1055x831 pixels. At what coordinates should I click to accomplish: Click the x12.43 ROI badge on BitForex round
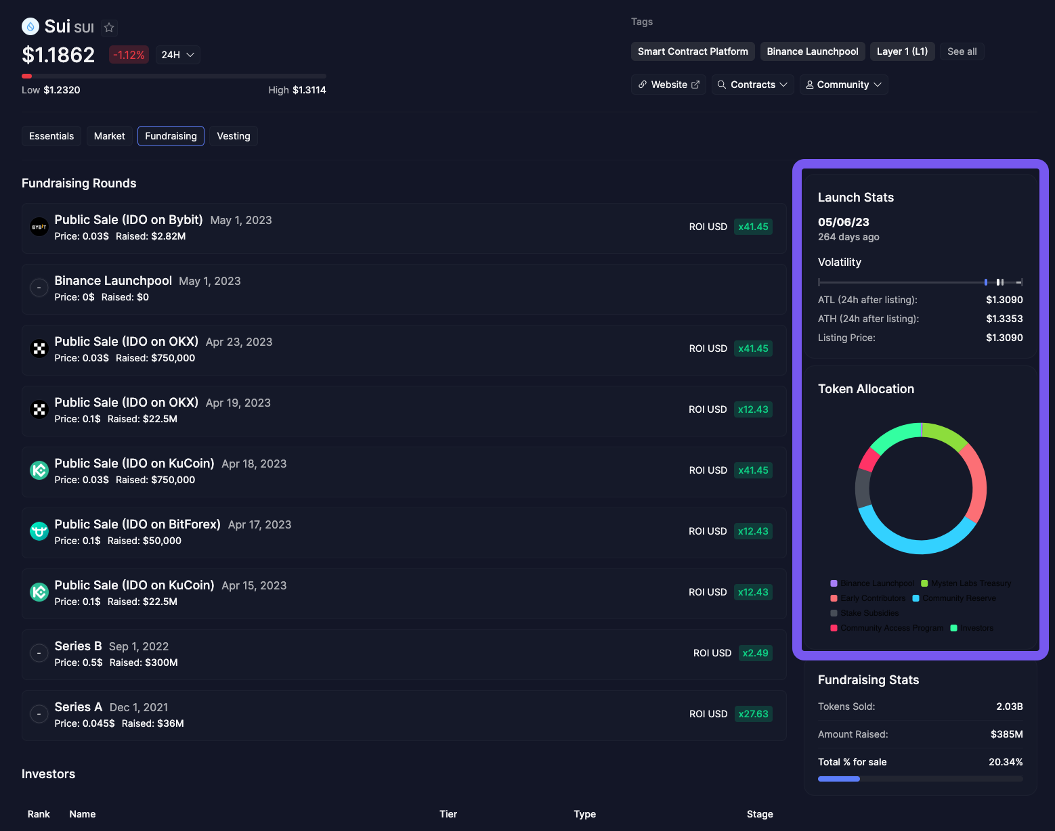753,531
